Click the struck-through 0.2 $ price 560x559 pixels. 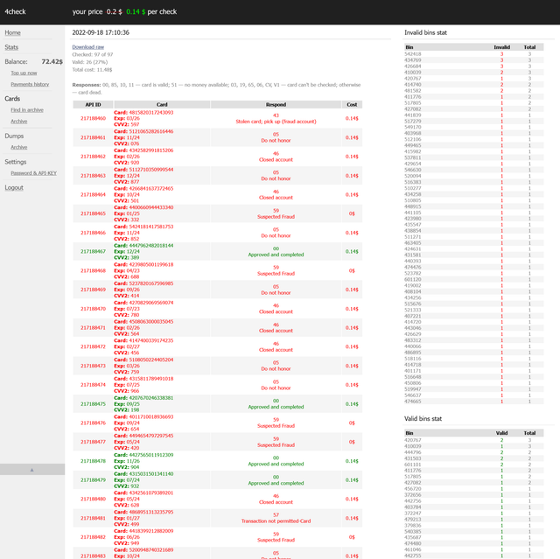click(x=115, y=11)
